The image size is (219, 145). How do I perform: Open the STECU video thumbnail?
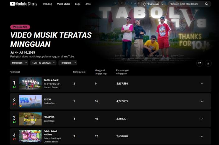[x=30, y=101]
